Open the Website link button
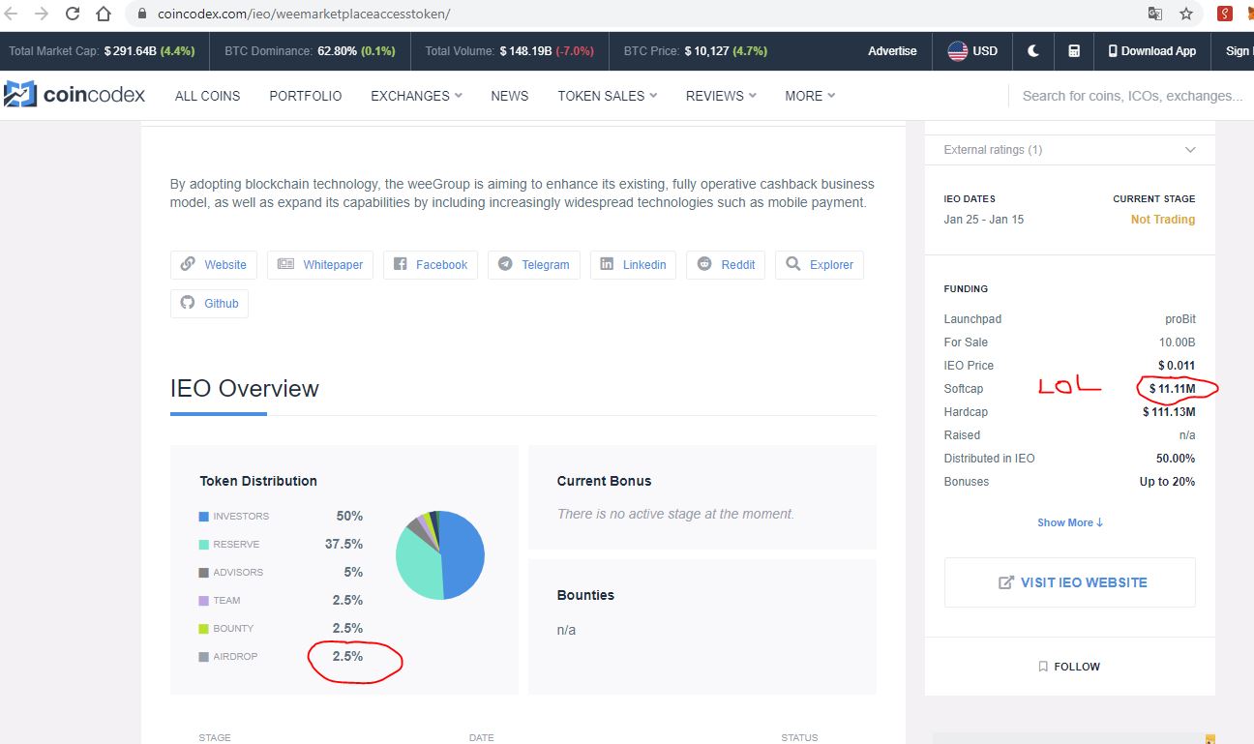1254x744 pixels. click(x=213, y=265)
